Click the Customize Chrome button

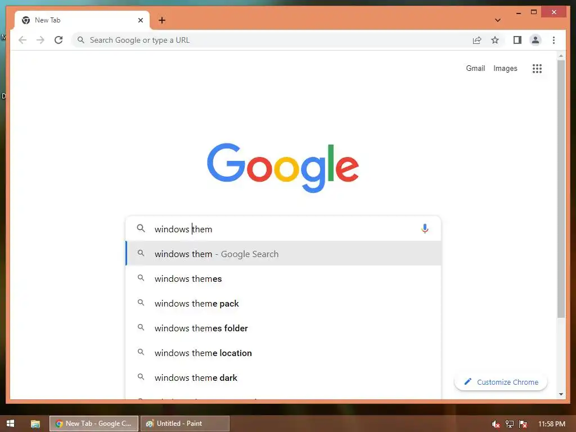coord(501,382)
